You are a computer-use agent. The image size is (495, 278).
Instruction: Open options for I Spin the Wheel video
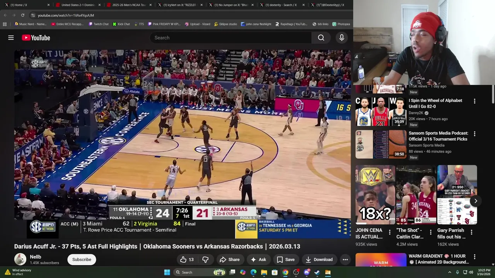[475, 101]
